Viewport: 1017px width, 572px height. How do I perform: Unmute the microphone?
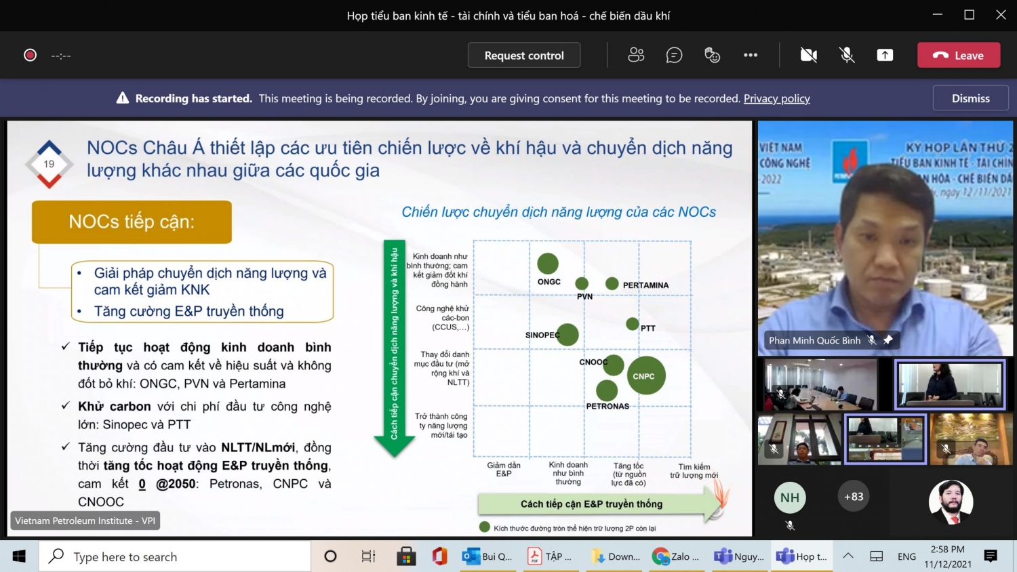(847, 55)
